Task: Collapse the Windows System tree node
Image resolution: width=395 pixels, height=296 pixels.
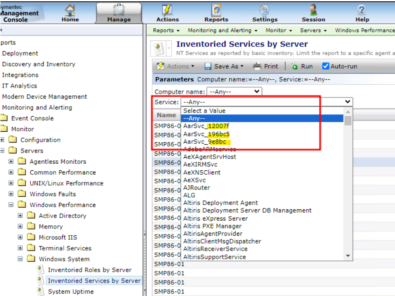Action: coord(20,259)
